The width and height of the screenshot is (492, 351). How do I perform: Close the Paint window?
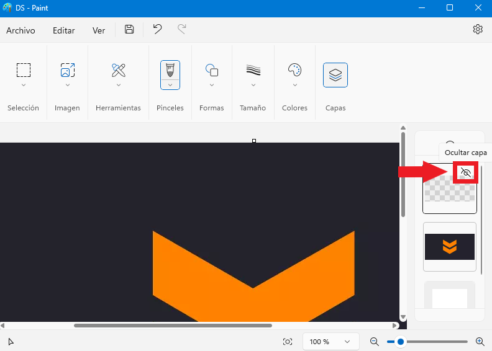click(478, 7)
